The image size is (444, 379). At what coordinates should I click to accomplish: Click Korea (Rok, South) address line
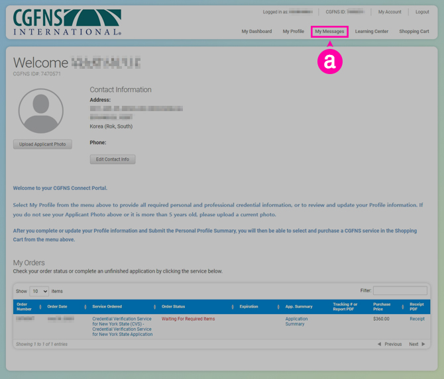tap(111, 126)
